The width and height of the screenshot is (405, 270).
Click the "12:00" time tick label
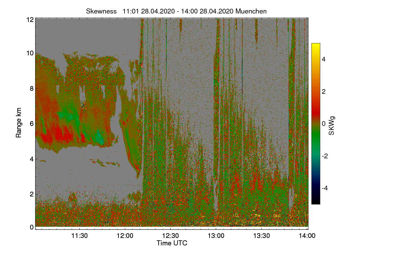click(x=125, y=236)
